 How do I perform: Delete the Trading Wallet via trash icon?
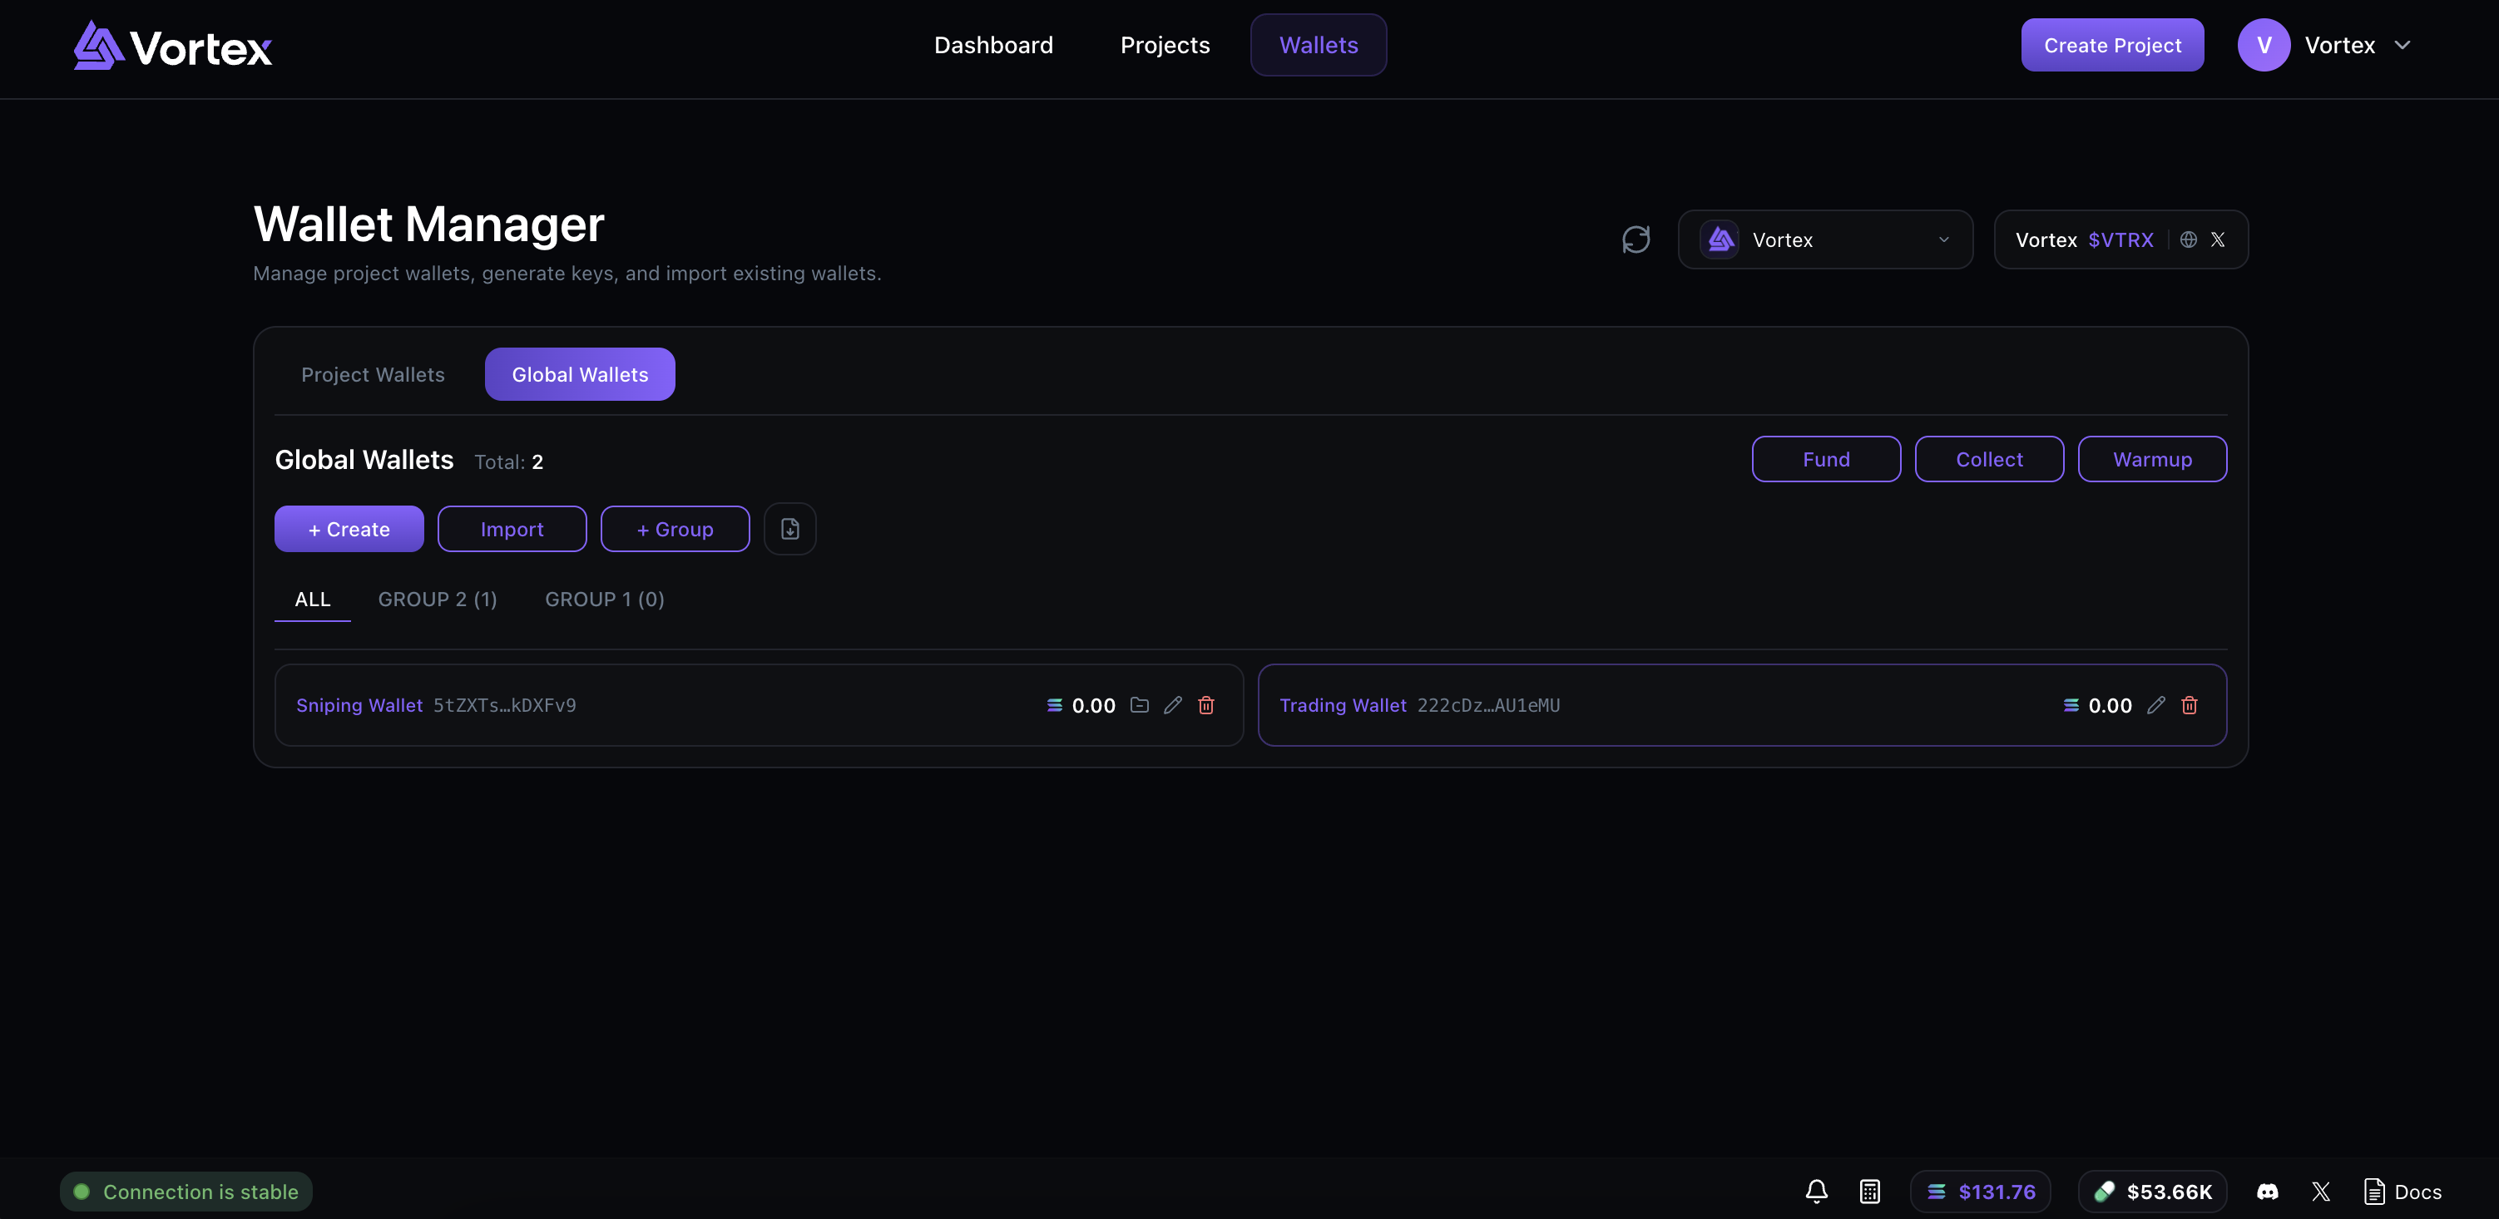2190,705
